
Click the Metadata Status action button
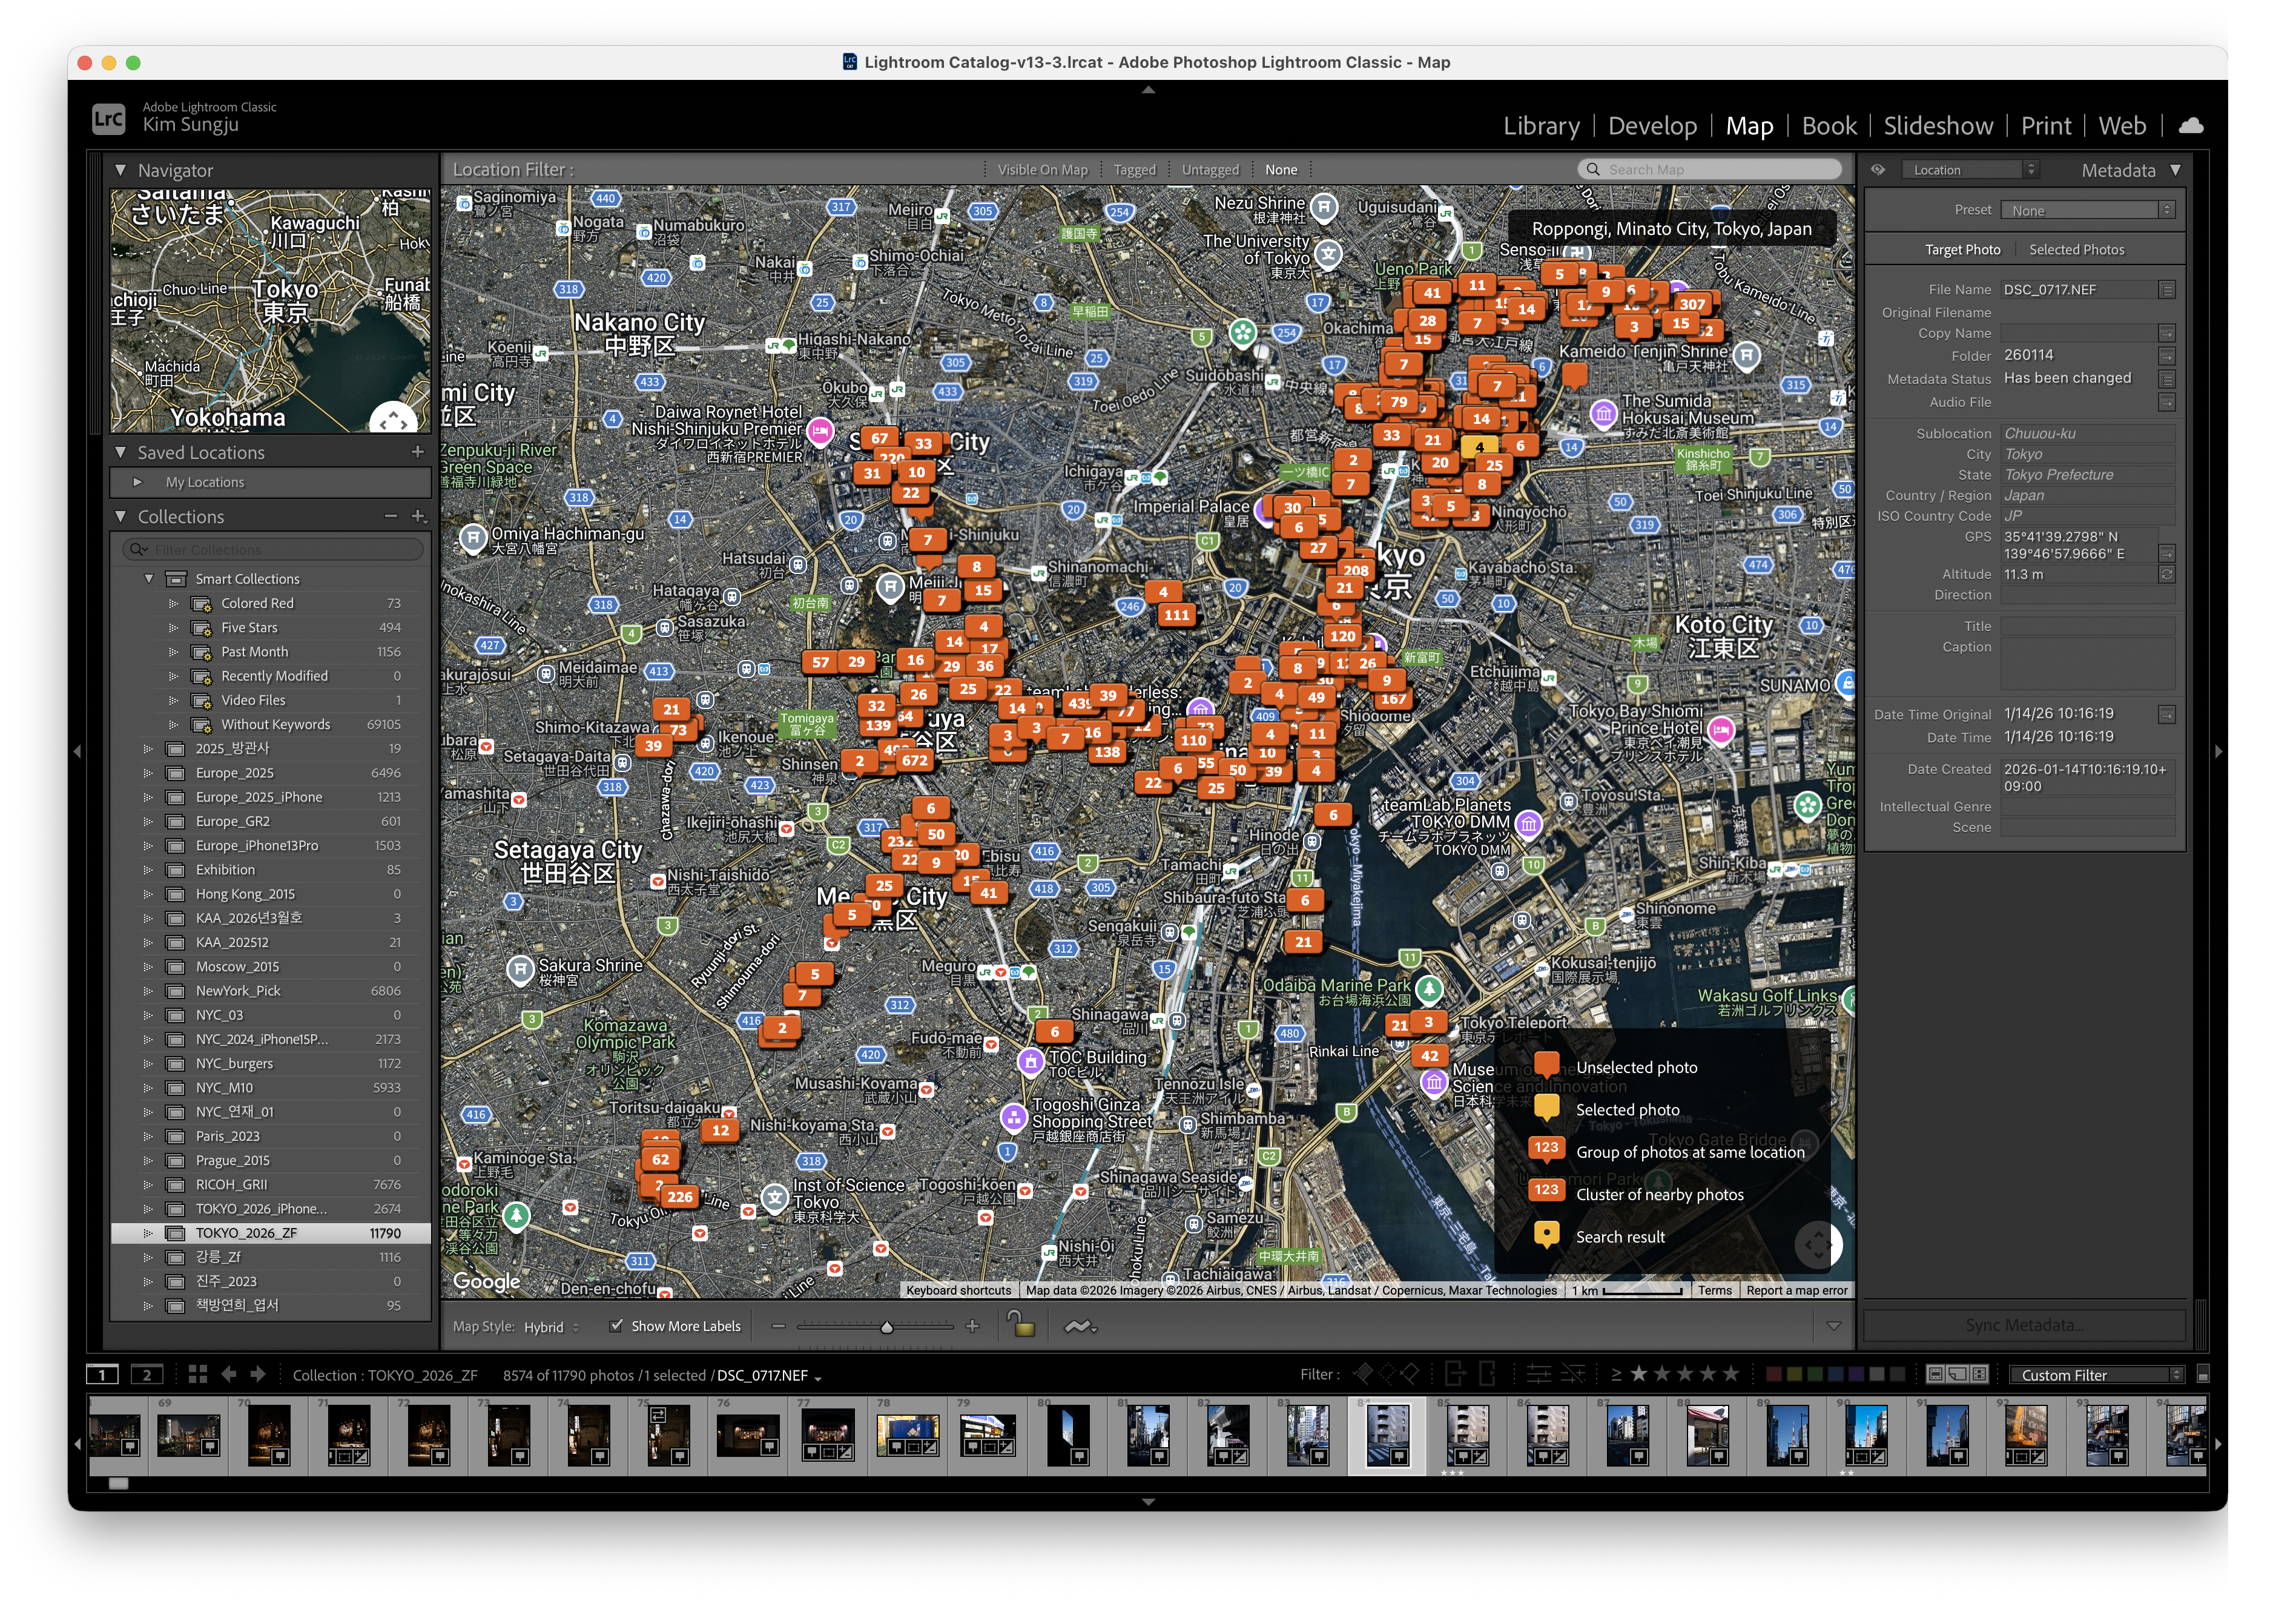(2167, 379)
